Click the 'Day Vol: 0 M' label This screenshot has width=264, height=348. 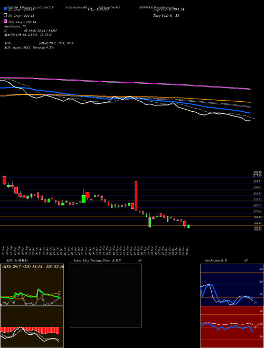(166, 16)
